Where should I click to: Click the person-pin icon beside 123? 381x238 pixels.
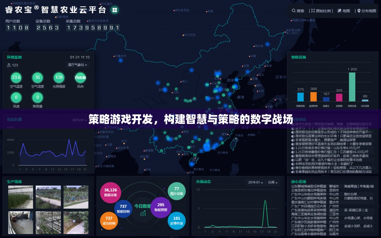pyautogui.click(x=9, y=65)
